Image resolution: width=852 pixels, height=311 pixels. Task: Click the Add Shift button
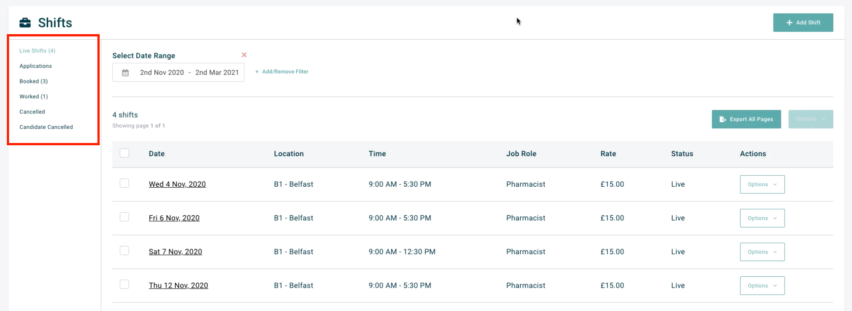click(803, 23)
